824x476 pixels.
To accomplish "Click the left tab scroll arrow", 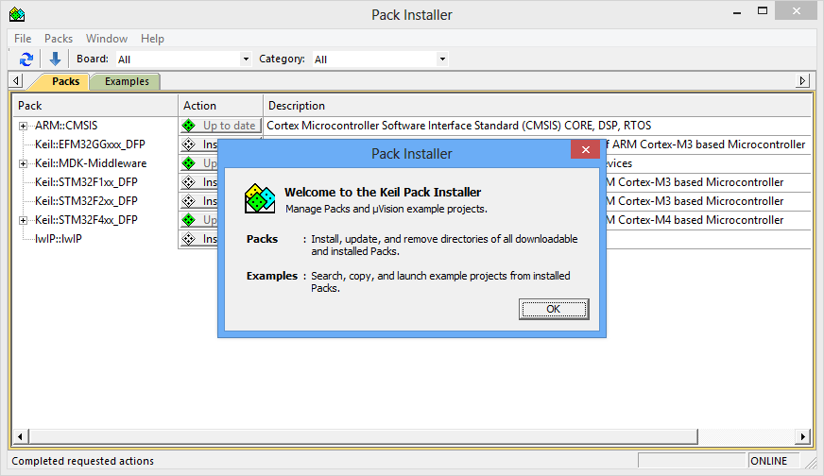I will point(16,81).
